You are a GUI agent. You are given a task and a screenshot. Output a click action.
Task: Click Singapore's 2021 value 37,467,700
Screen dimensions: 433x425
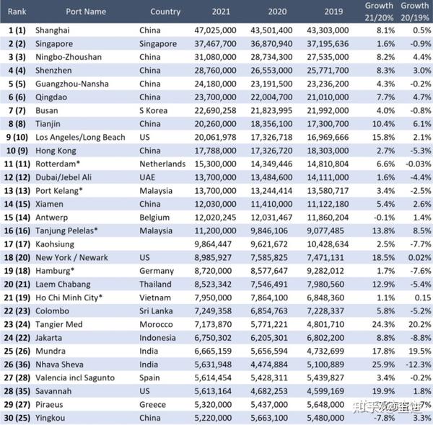pos(215,44)
